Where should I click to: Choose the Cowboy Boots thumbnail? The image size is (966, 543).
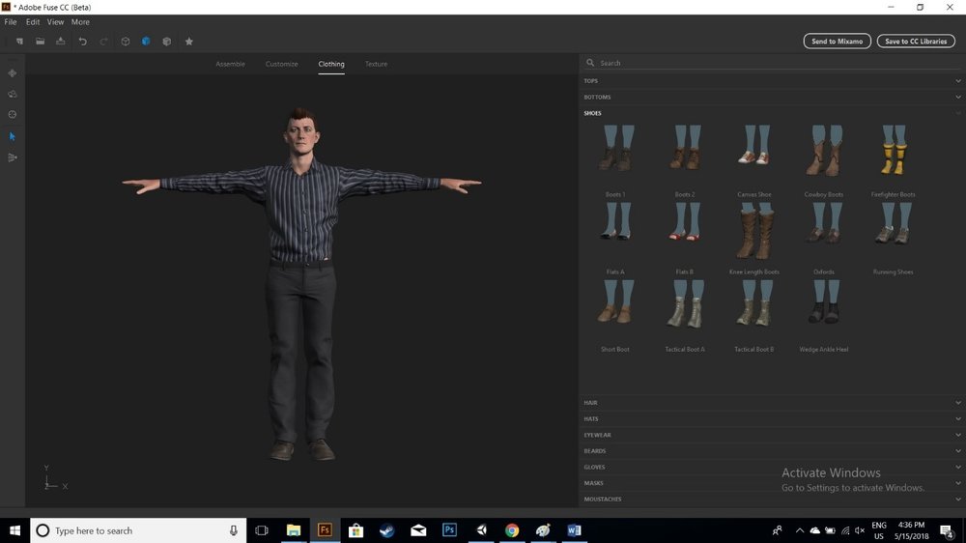coord(823,152)
